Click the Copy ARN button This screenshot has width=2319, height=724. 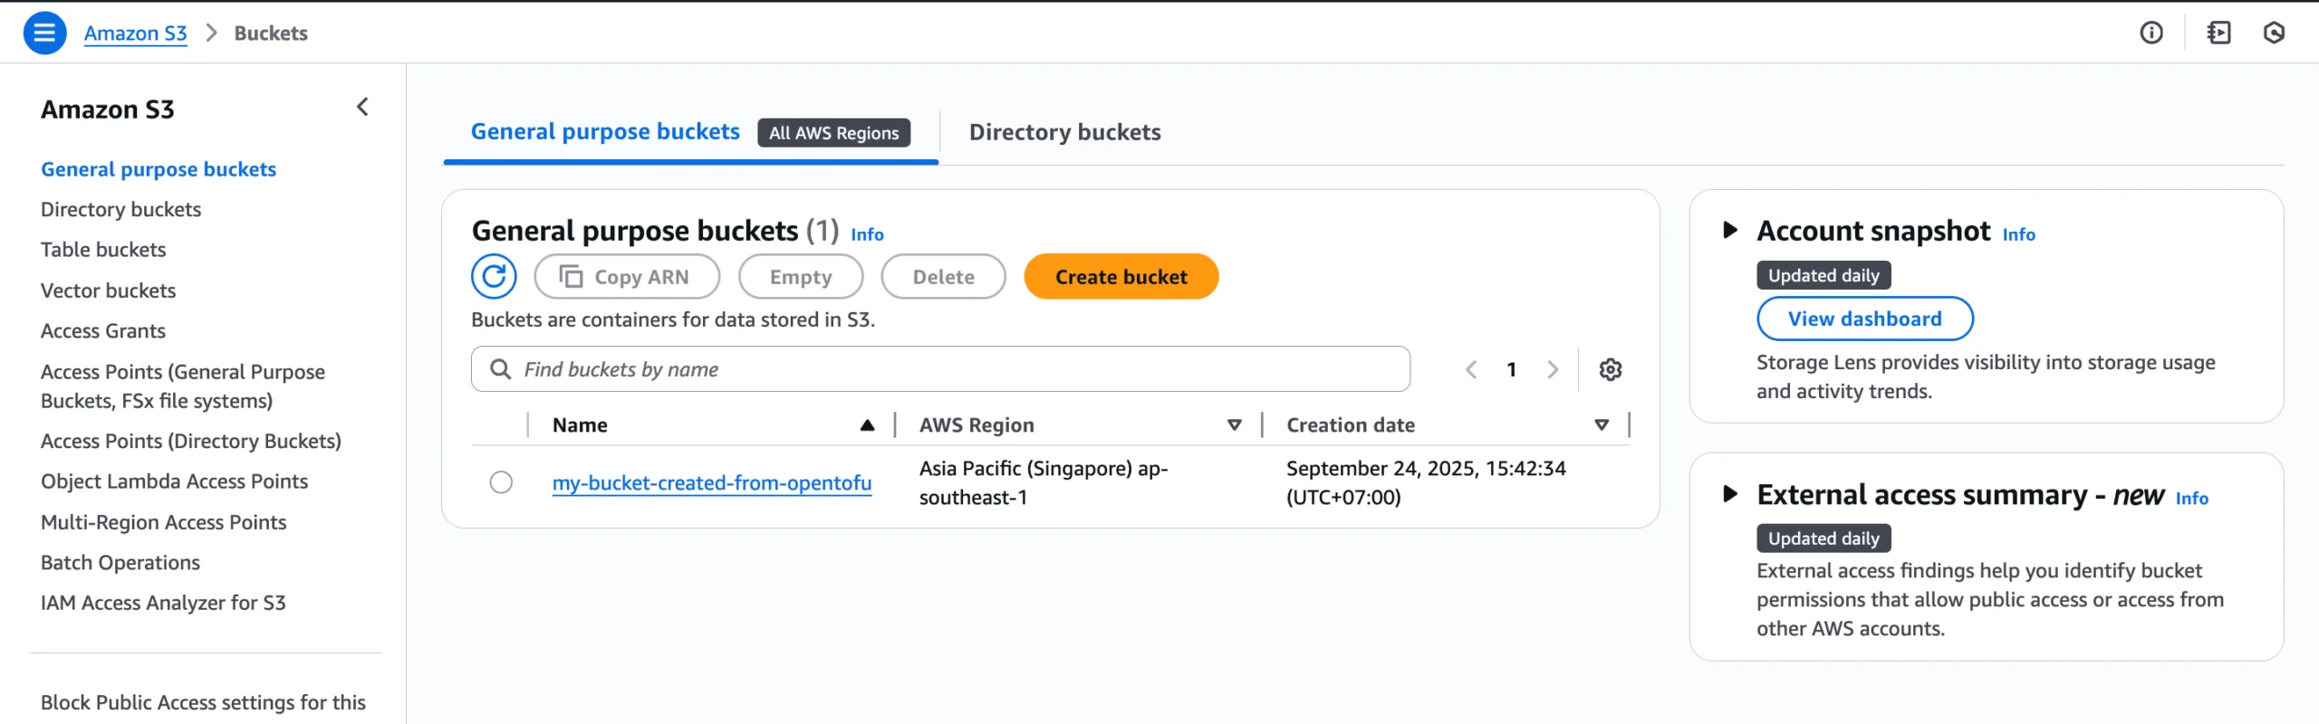[627, 277]
